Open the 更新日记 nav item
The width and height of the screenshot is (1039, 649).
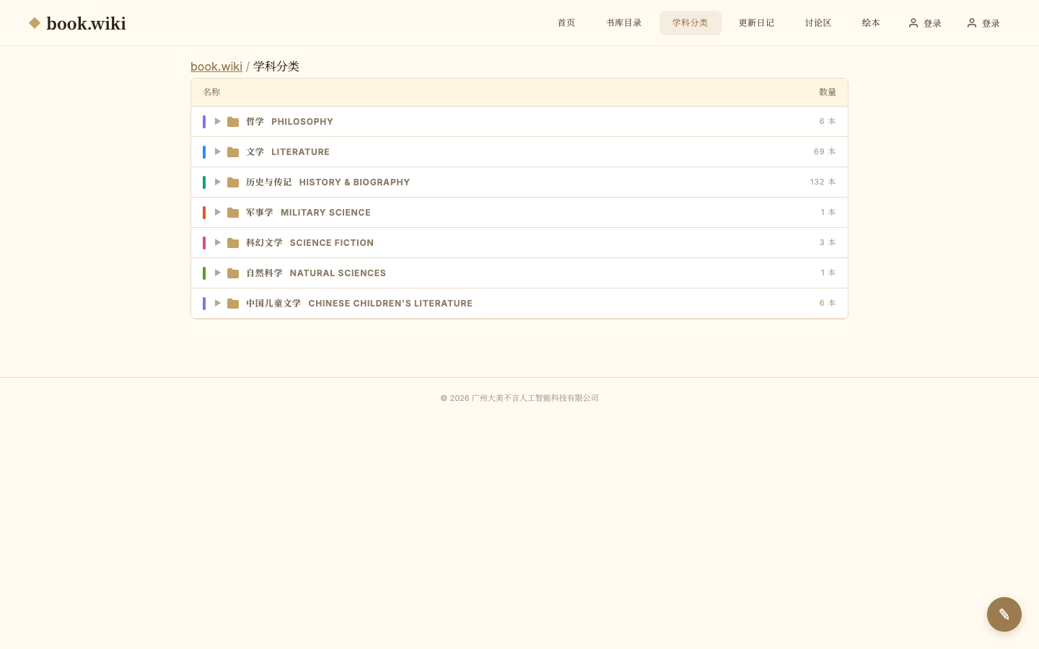(757, 23)
